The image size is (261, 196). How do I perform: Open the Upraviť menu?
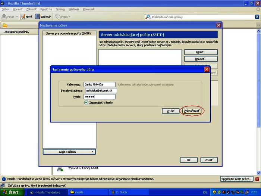[x=18, y=9]
